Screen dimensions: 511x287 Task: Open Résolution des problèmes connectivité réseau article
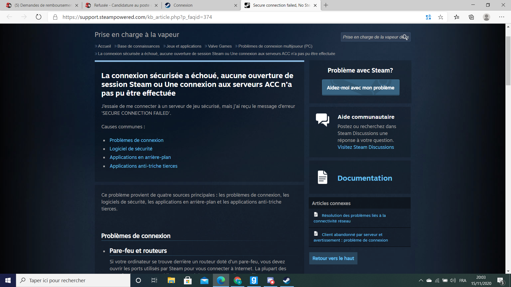(350, 218)
